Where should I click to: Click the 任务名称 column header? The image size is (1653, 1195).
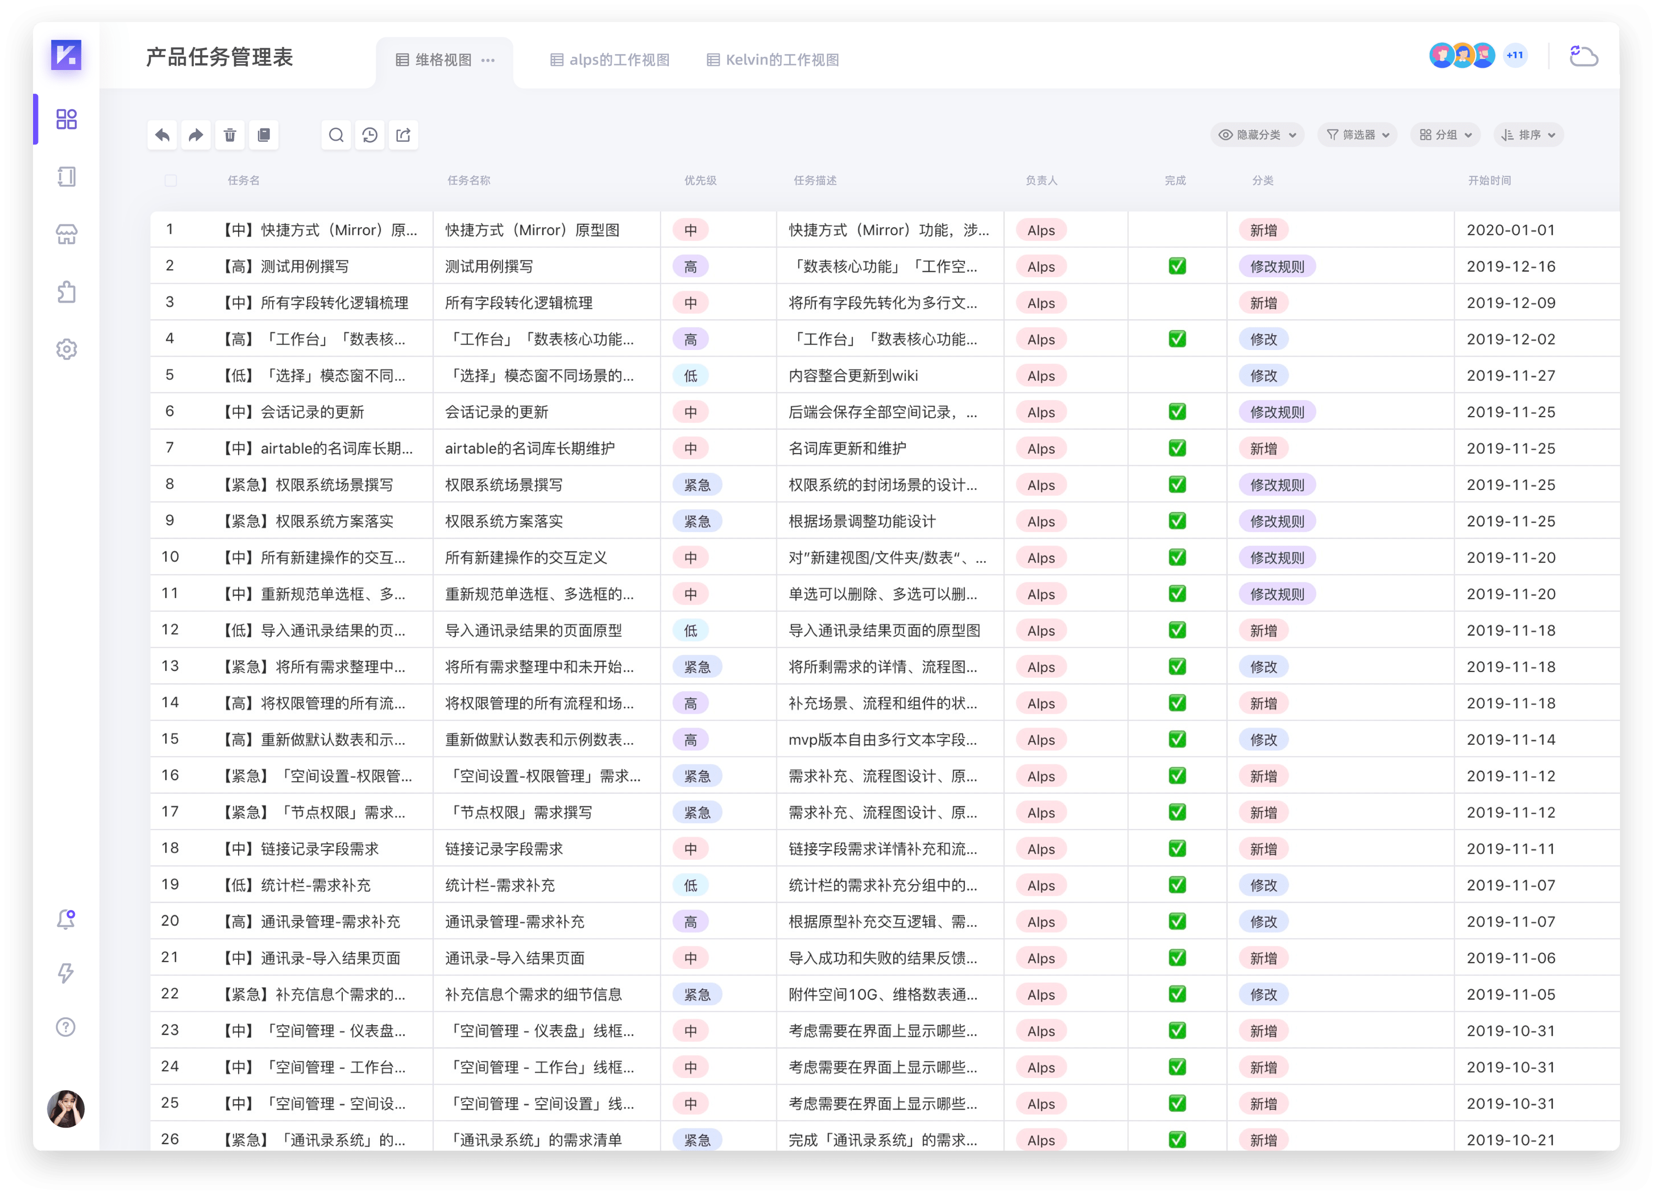[469, 180]
